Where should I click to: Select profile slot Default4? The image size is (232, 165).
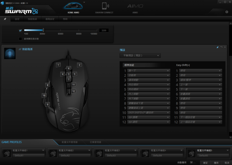[167, 156]
